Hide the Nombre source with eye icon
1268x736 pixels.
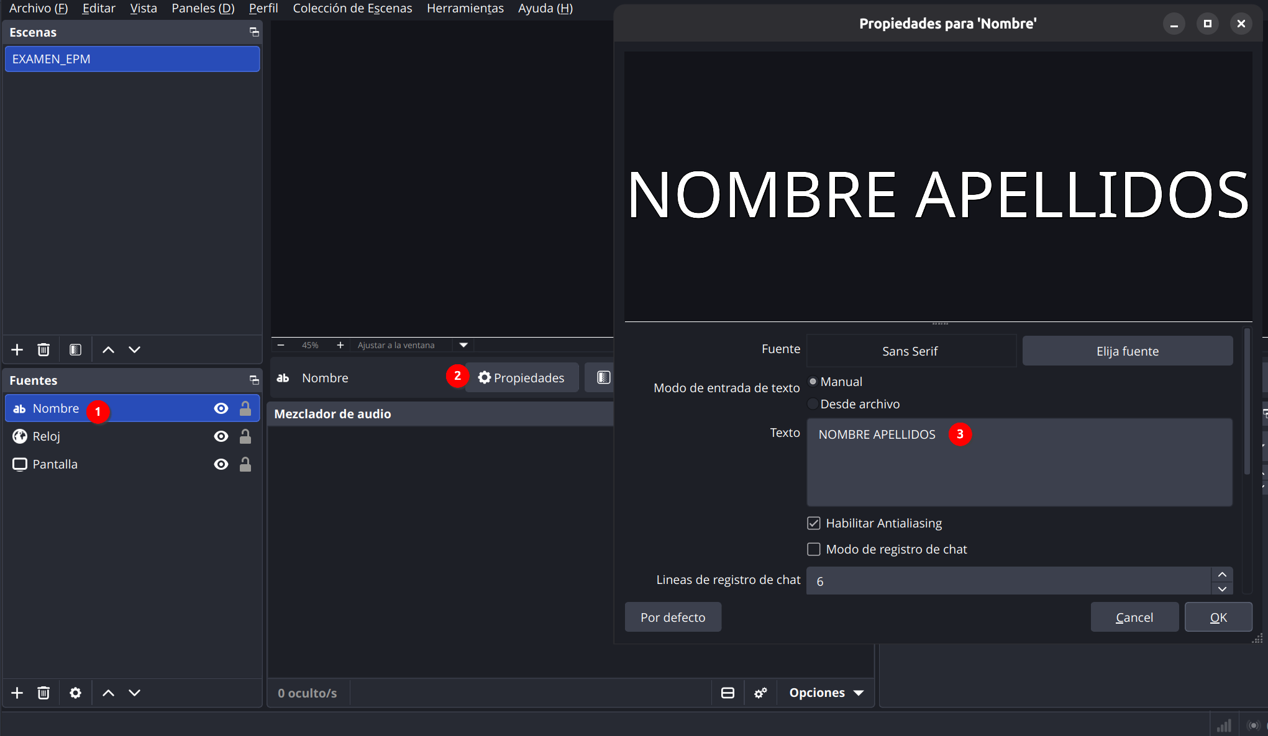pyautogui.click(x=221, y=408)
